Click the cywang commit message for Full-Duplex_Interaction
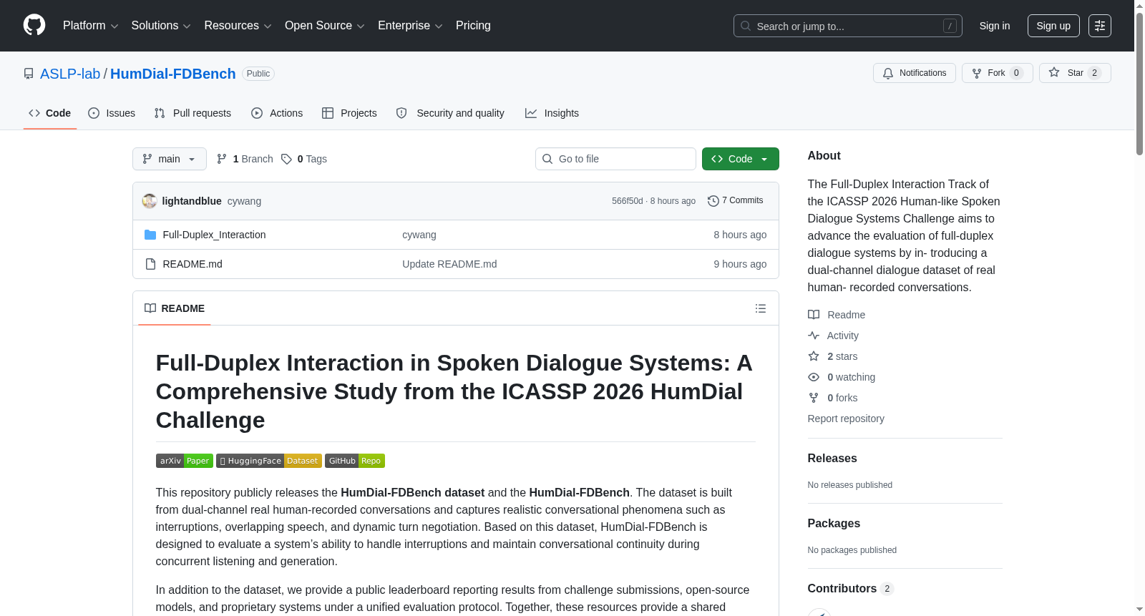Viewport: 1145px width, 616px height. tap(419, 235)
